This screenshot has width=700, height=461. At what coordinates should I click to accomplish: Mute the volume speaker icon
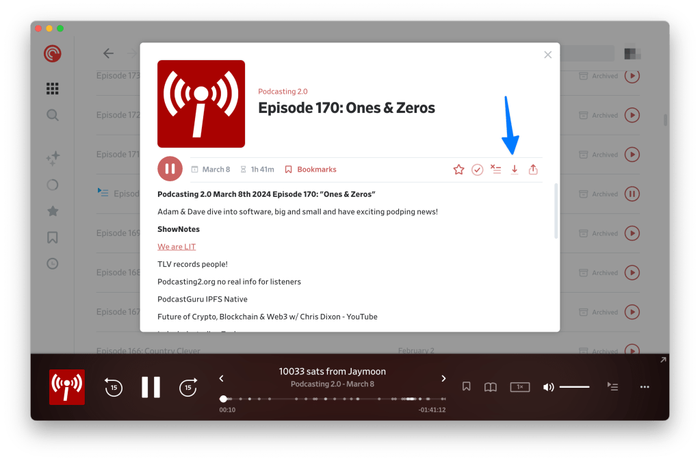(548, 387)
